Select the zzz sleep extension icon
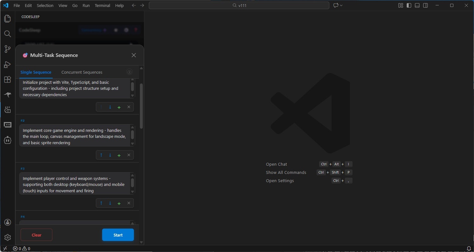Screen dimensions: 474x252 (8, 109)
